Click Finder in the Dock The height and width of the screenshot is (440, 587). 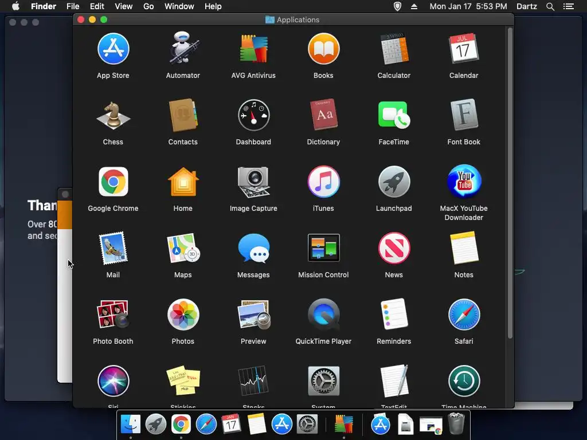[131, 425]
